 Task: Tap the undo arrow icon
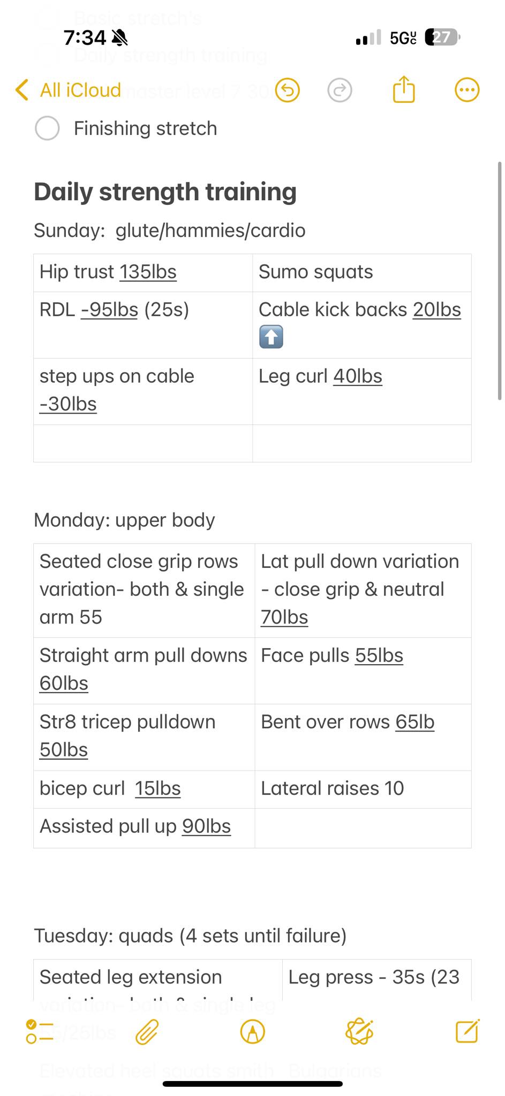pos(288,90)
